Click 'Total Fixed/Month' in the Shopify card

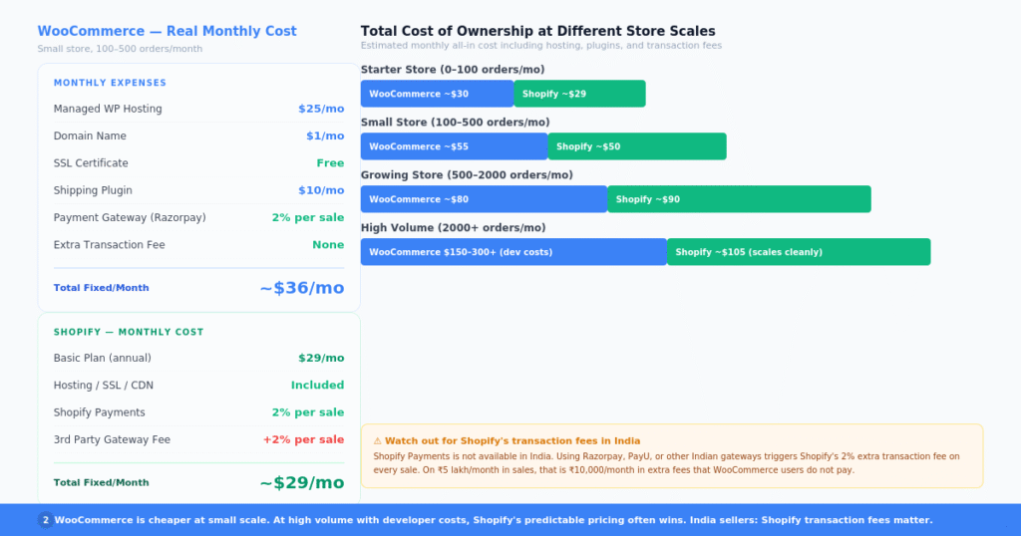(101, 482)
